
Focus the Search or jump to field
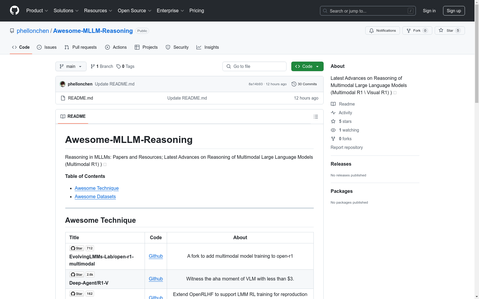tap(368, 11)
